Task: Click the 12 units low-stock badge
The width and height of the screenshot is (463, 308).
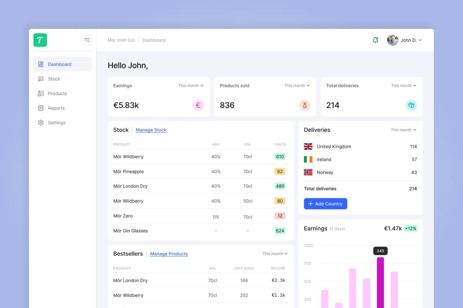Action: 280,216
